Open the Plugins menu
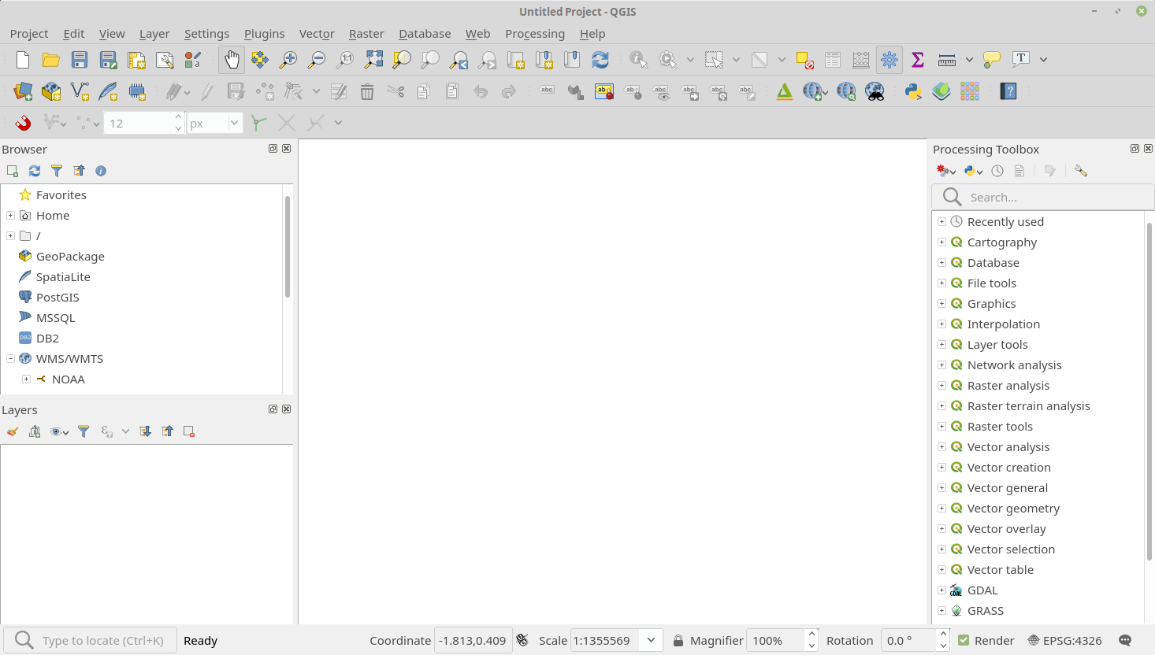 coord(264,34)
